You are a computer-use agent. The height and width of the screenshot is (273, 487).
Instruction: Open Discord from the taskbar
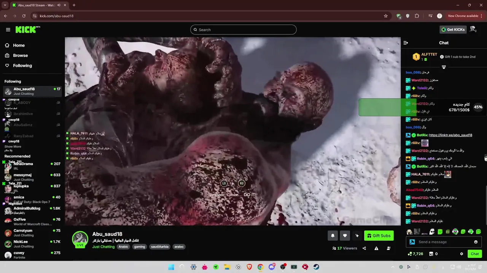pyautogui.click(x=272, y=267)
